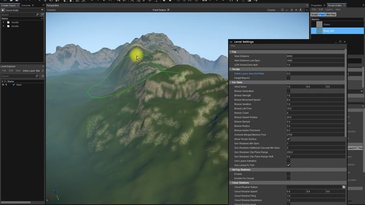Screen dimensions: 365x205
Task: Open the Geom Entity dropdown
Action: pos(42,10)
